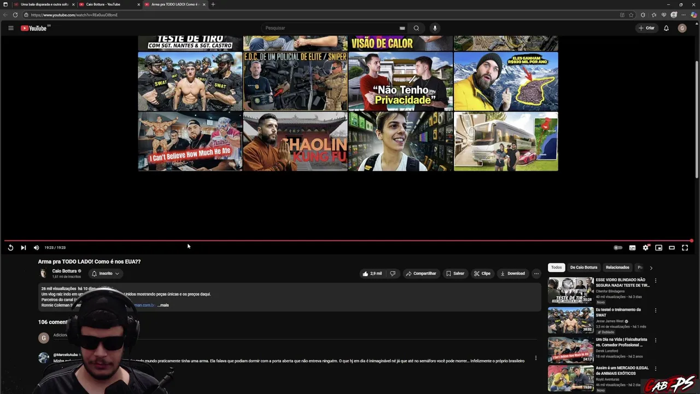
Task: Skip to the next video
Action: tap(23, 248)
